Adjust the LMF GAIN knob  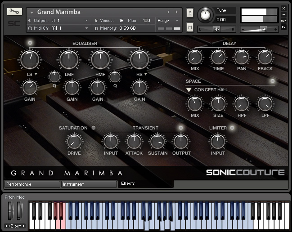[72, 88]
